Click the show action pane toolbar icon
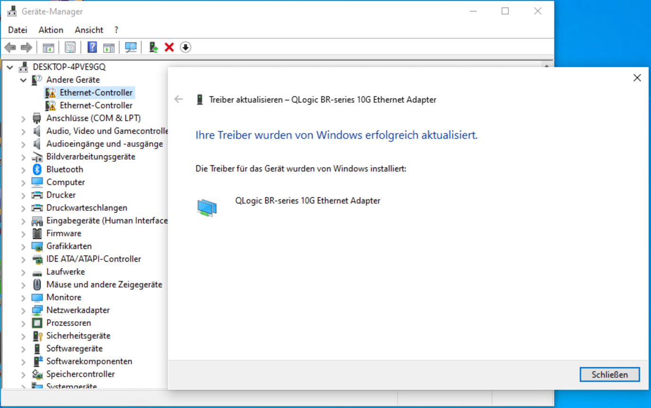651x408 pixels. (109, 47)
